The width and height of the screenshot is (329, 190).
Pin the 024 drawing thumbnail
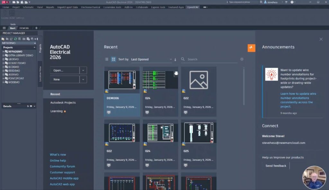(176, 73)
